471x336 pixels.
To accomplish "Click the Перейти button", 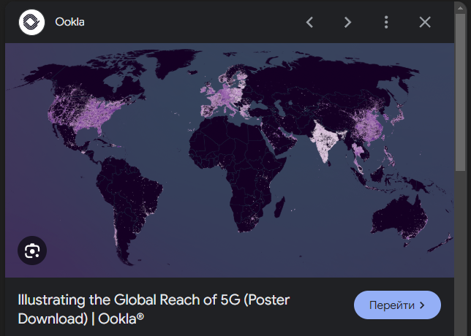I will click(397, 305).
